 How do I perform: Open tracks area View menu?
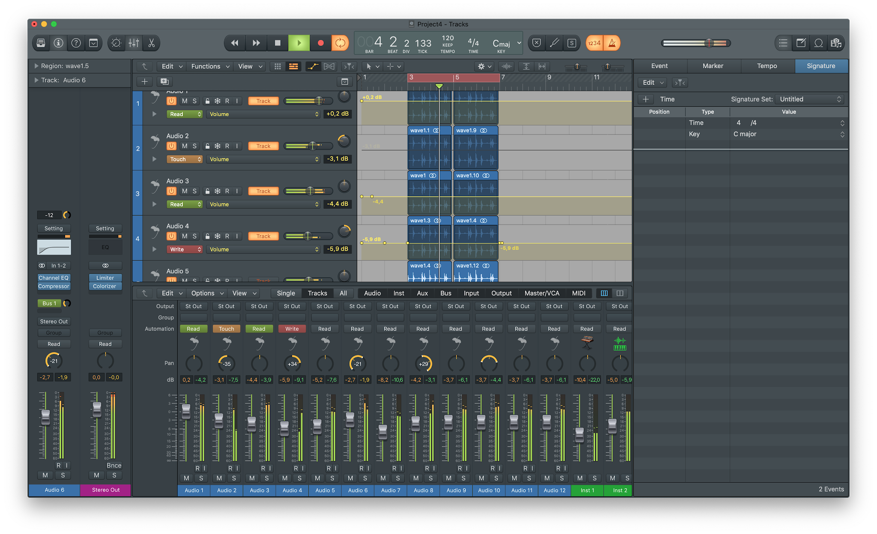[250, 66]
